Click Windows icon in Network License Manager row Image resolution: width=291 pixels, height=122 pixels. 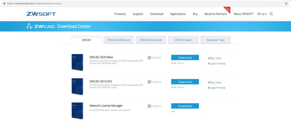pos(149,106)
